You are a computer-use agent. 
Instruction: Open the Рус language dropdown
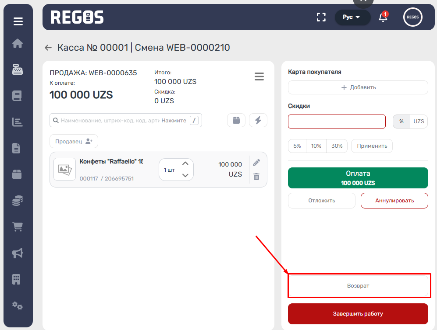click(x=352, y=17)
